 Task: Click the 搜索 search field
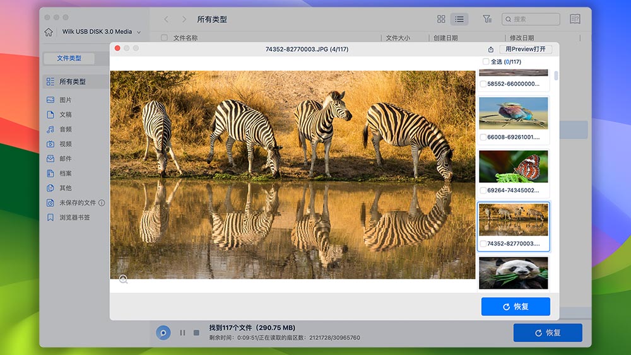531,19
